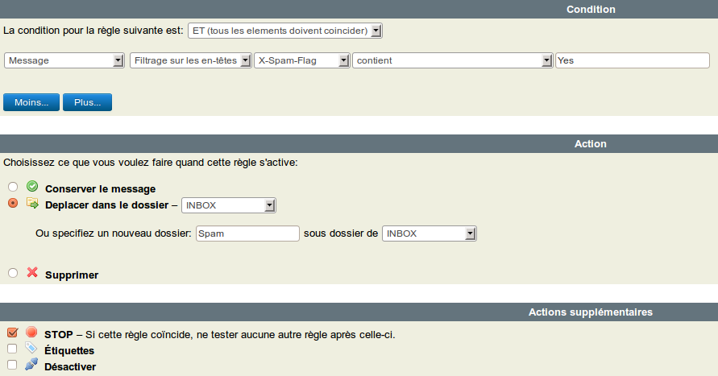Click the red X Supprimer icon
Screen dimensions: 718x376
pyautogui.click(x=32, y=273)
